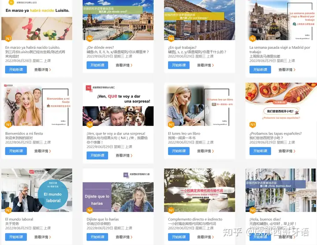Start listening to En marzo ya habrá nacido Luisito
317x245 pixels.
tap(16, 69)
